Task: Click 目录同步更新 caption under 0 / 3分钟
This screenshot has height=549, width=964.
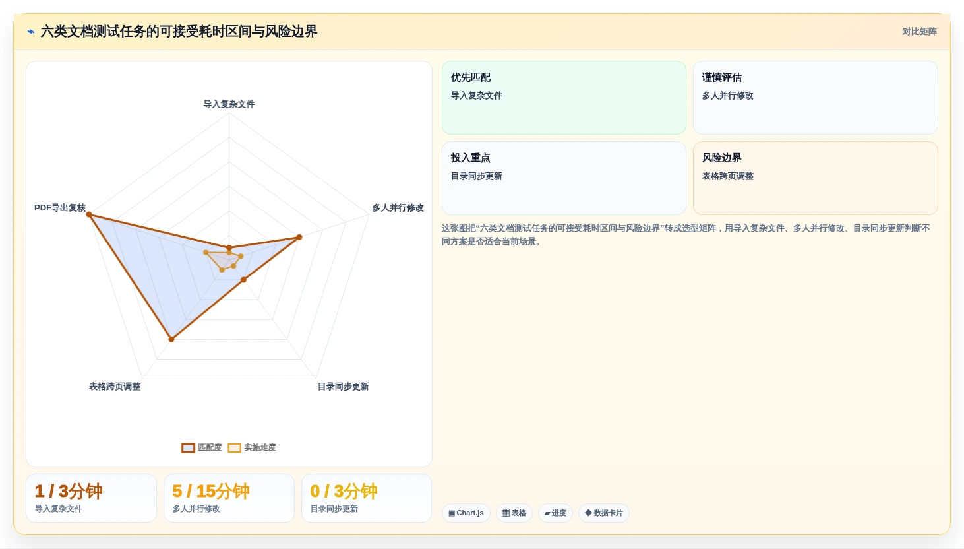Action: pos(334,509)
